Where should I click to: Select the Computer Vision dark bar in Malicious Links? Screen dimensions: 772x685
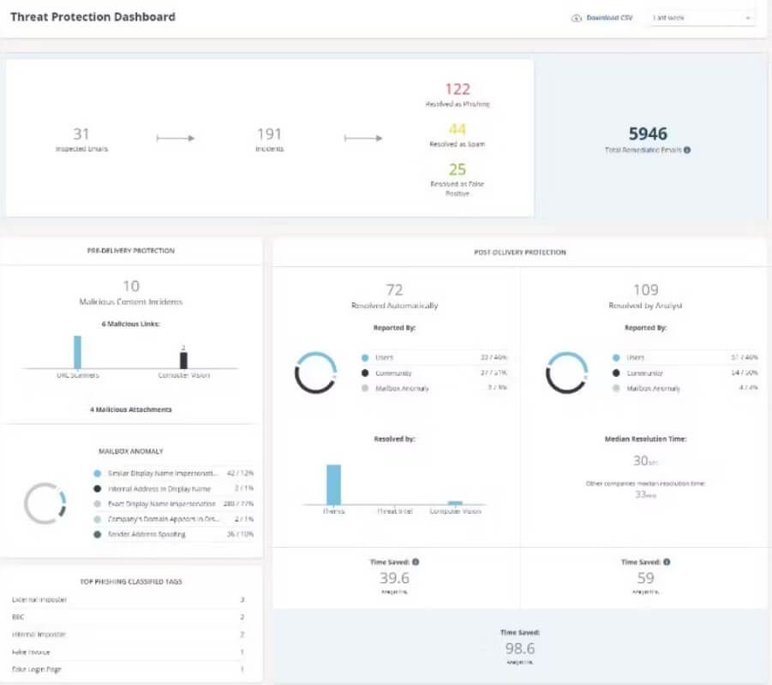183,360
